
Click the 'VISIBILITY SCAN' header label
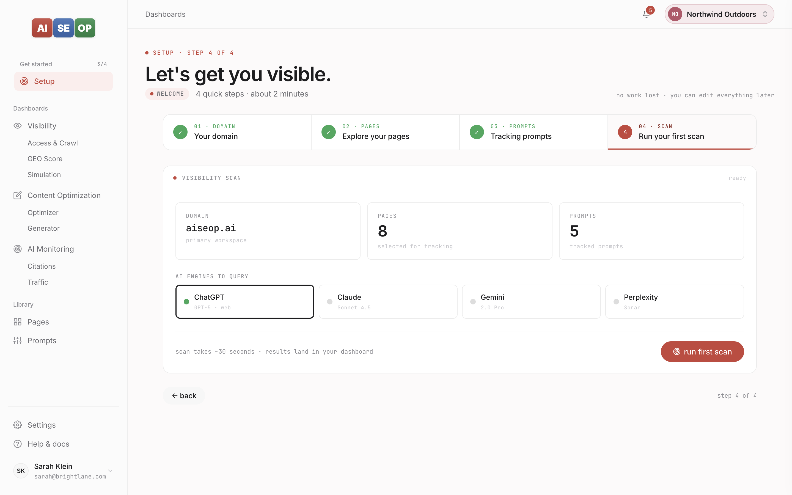point(211,178)
